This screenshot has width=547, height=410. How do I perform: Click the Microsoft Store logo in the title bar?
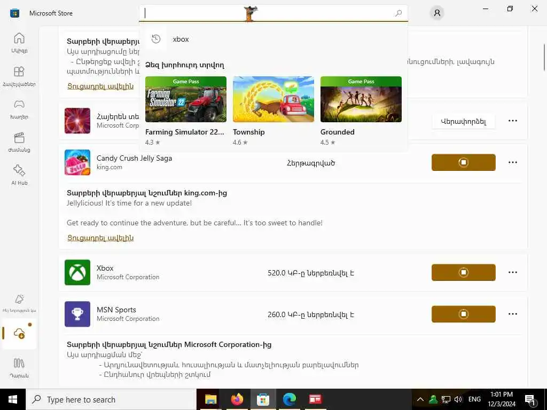[x=14, y=13]
